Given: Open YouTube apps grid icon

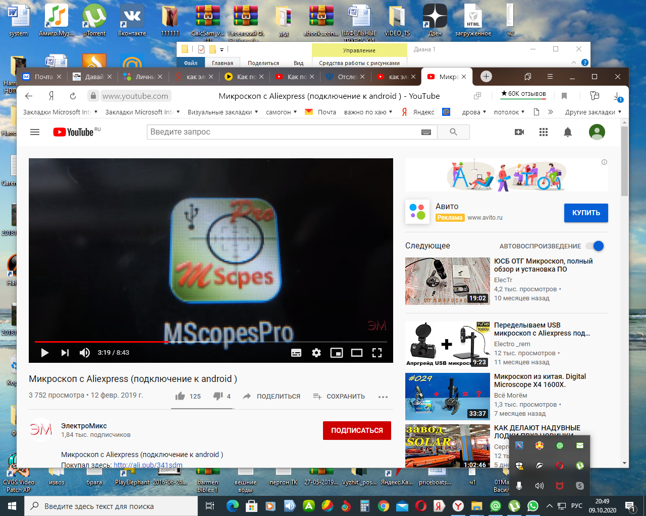Looking at the screenshot, I should (544, 132).
